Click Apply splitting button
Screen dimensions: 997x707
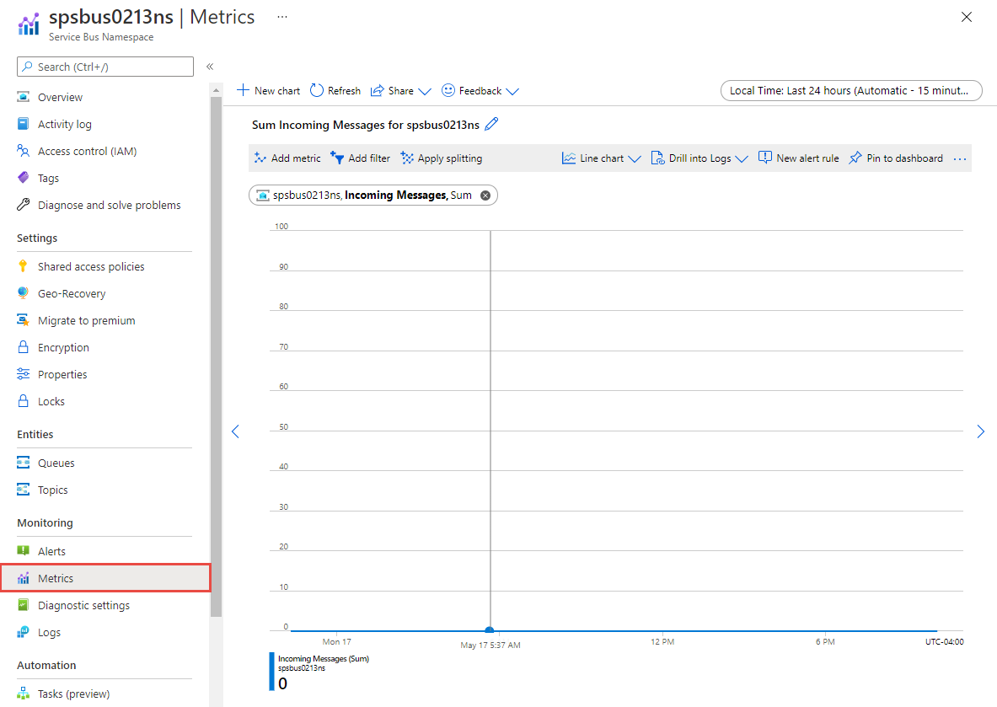(x=442, y=158)
